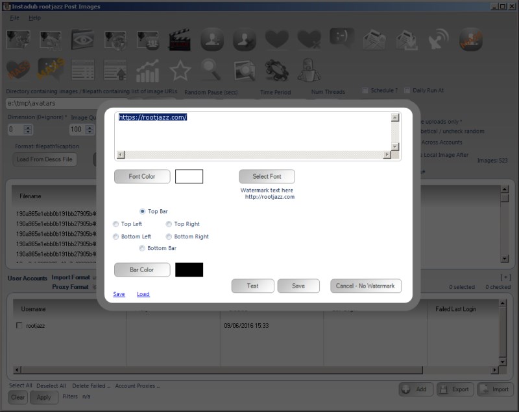Click the black bar color swatch
Image resolution: width=519 pixels, height=412 pixels.
tap(189, 269)
